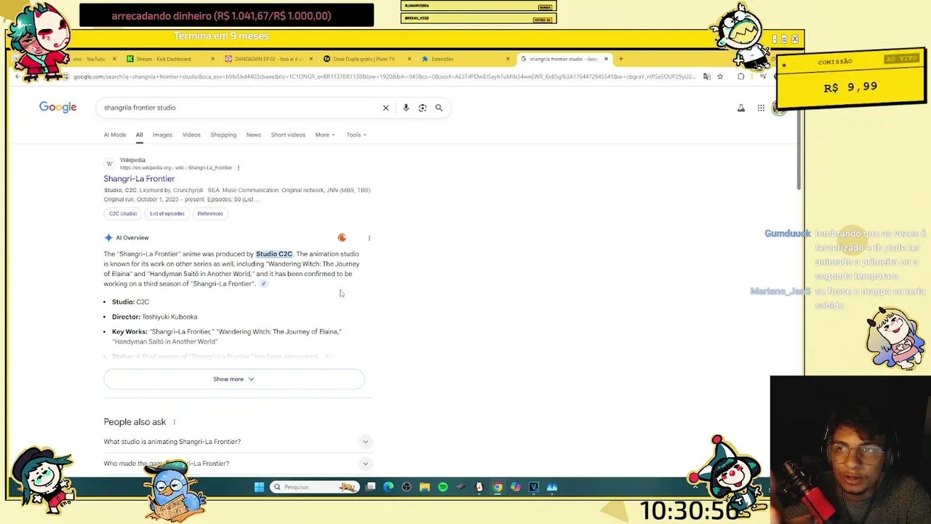Open OBS Studio from taskbar
Screen dimensions: 931x524
click(407, 487)
